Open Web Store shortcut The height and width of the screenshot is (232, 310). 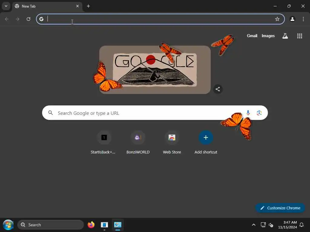pyautogui.click(x=172, y=142)
